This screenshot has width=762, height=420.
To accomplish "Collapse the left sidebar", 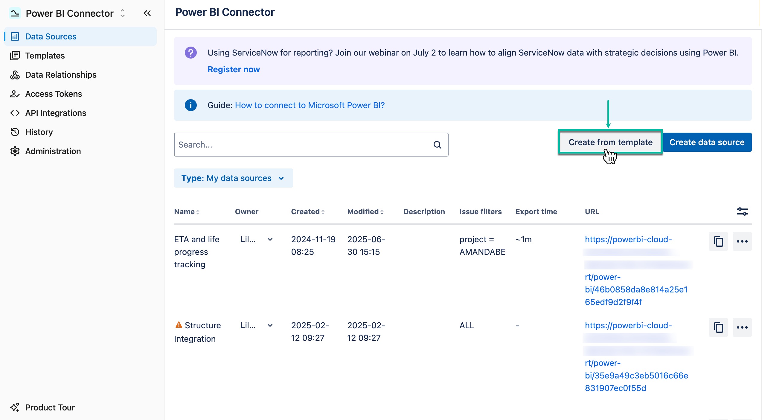I will point(147,13).
